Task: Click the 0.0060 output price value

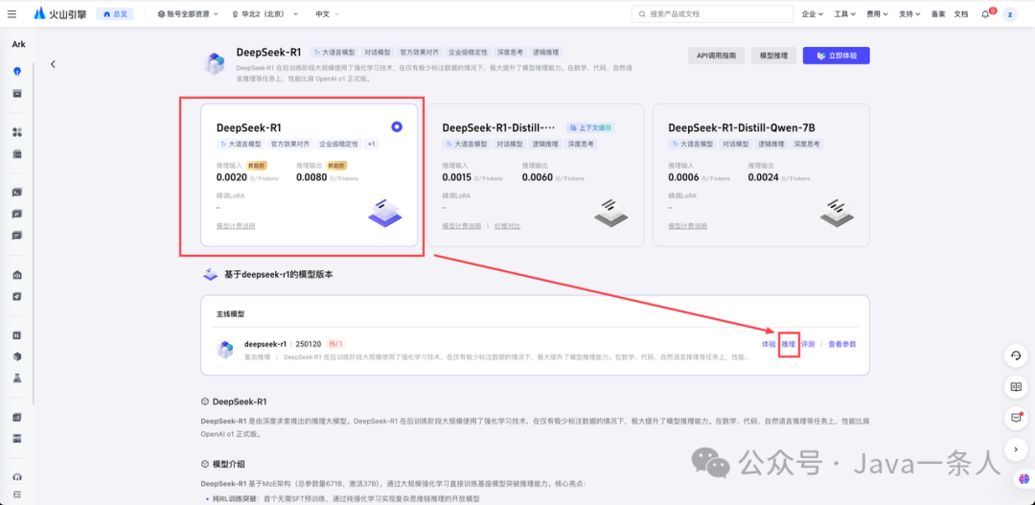Action: [538, 177]
